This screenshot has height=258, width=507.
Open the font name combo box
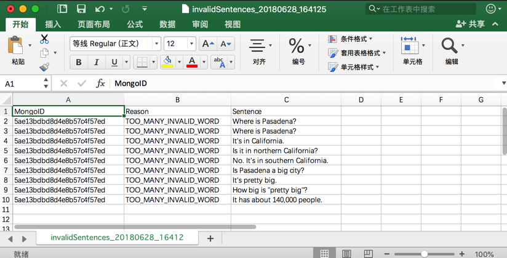[115, 44]
